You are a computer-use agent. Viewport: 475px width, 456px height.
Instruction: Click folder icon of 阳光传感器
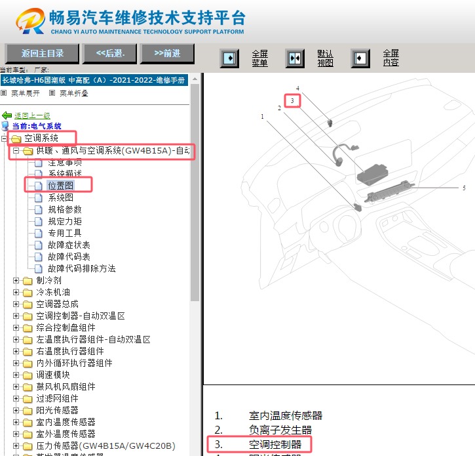pyautogui.click(x=28, y=411)
